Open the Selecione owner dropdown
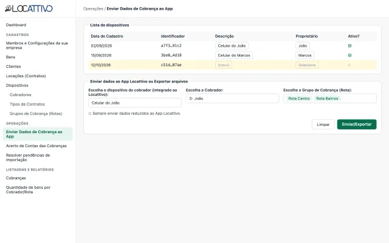Viewport: 389px width, 243px height. click(307, 65)
